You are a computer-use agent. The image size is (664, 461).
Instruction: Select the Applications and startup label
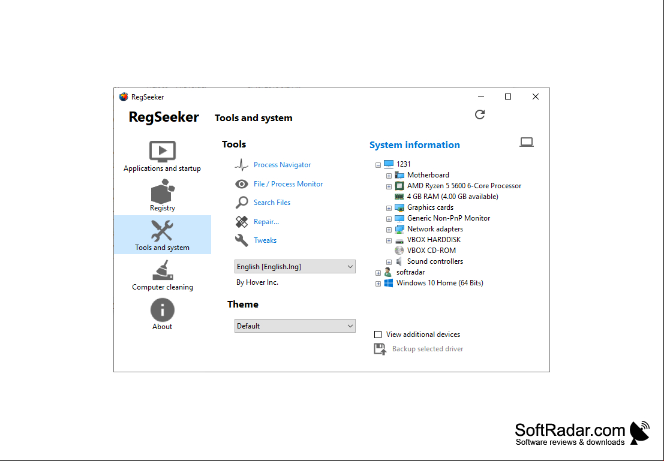(x=162, y=168)
